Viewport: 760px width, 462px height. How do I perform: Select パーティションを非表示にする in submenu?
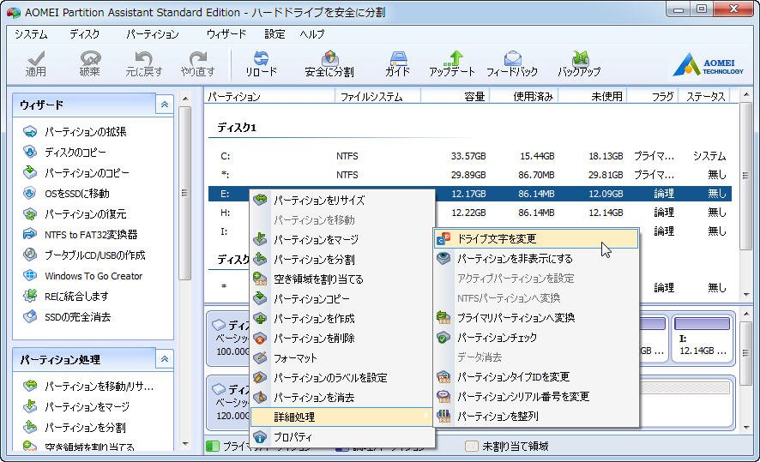536,259
